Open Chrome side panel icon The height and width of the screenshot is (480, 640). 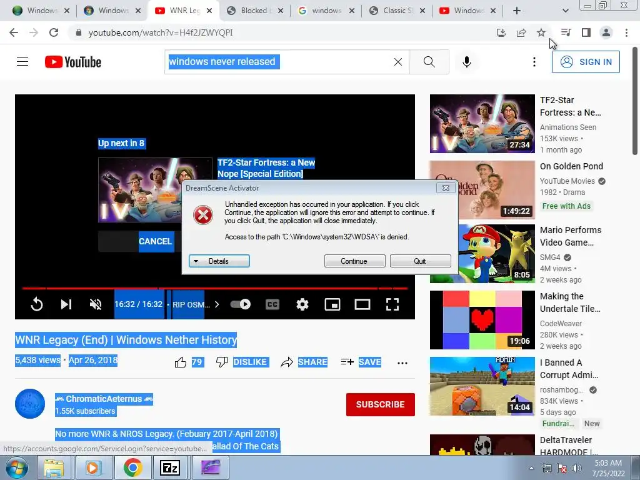586,32
